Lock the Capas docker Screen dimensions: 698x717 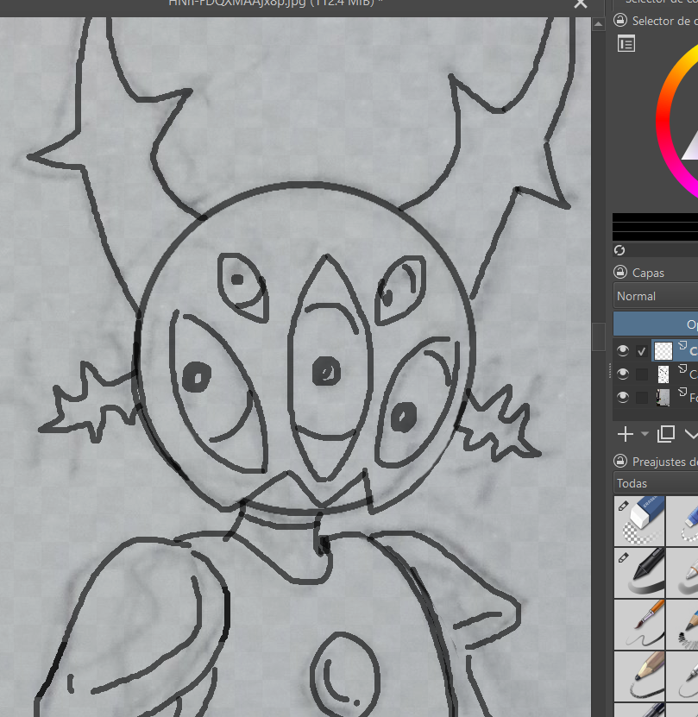[620, 272]
